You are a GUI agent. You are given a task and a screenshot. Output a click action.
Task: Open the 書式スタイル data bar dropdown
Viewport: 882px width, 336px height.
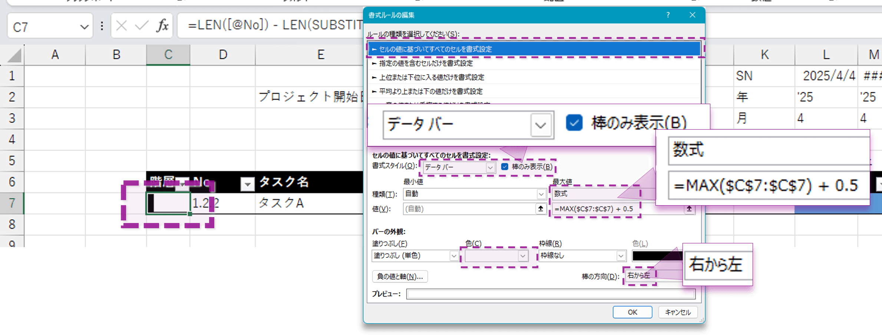tap(490, 167)
